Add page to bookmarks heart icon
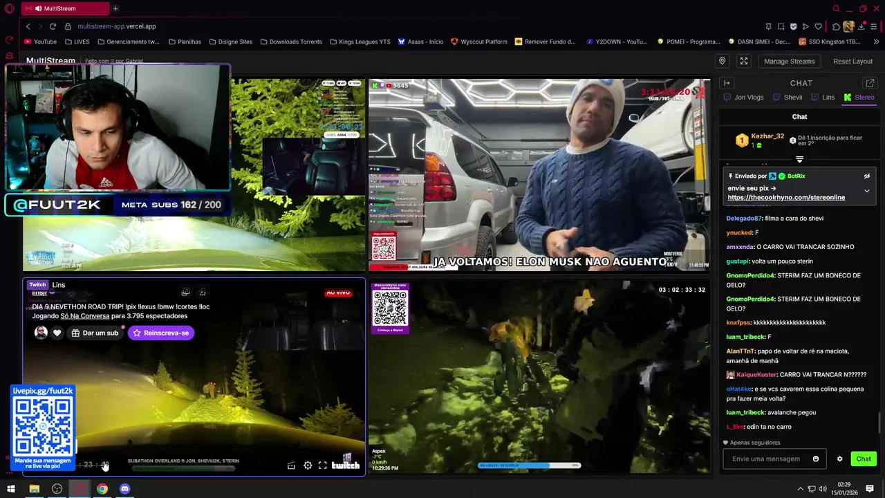 click(x=818, y=26)
